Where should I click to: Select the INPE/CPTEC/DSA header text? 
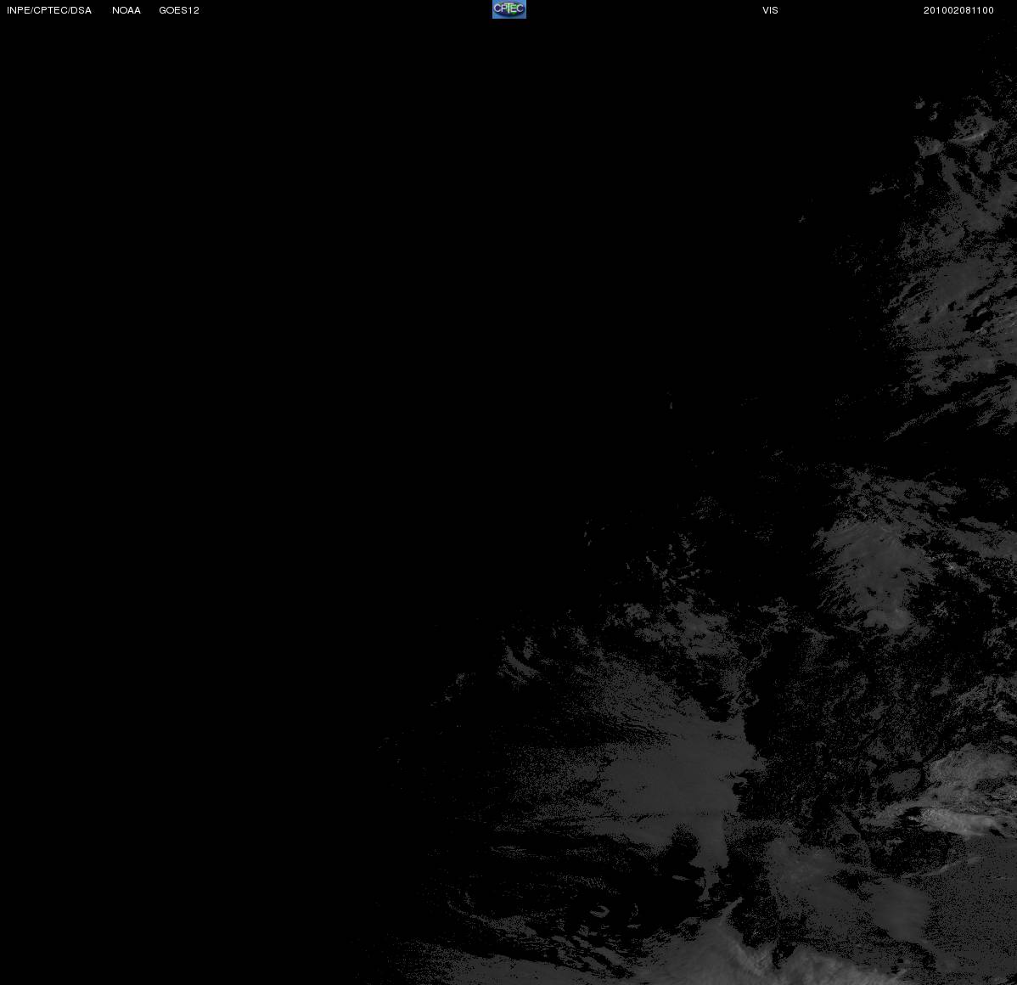[49, 10]
